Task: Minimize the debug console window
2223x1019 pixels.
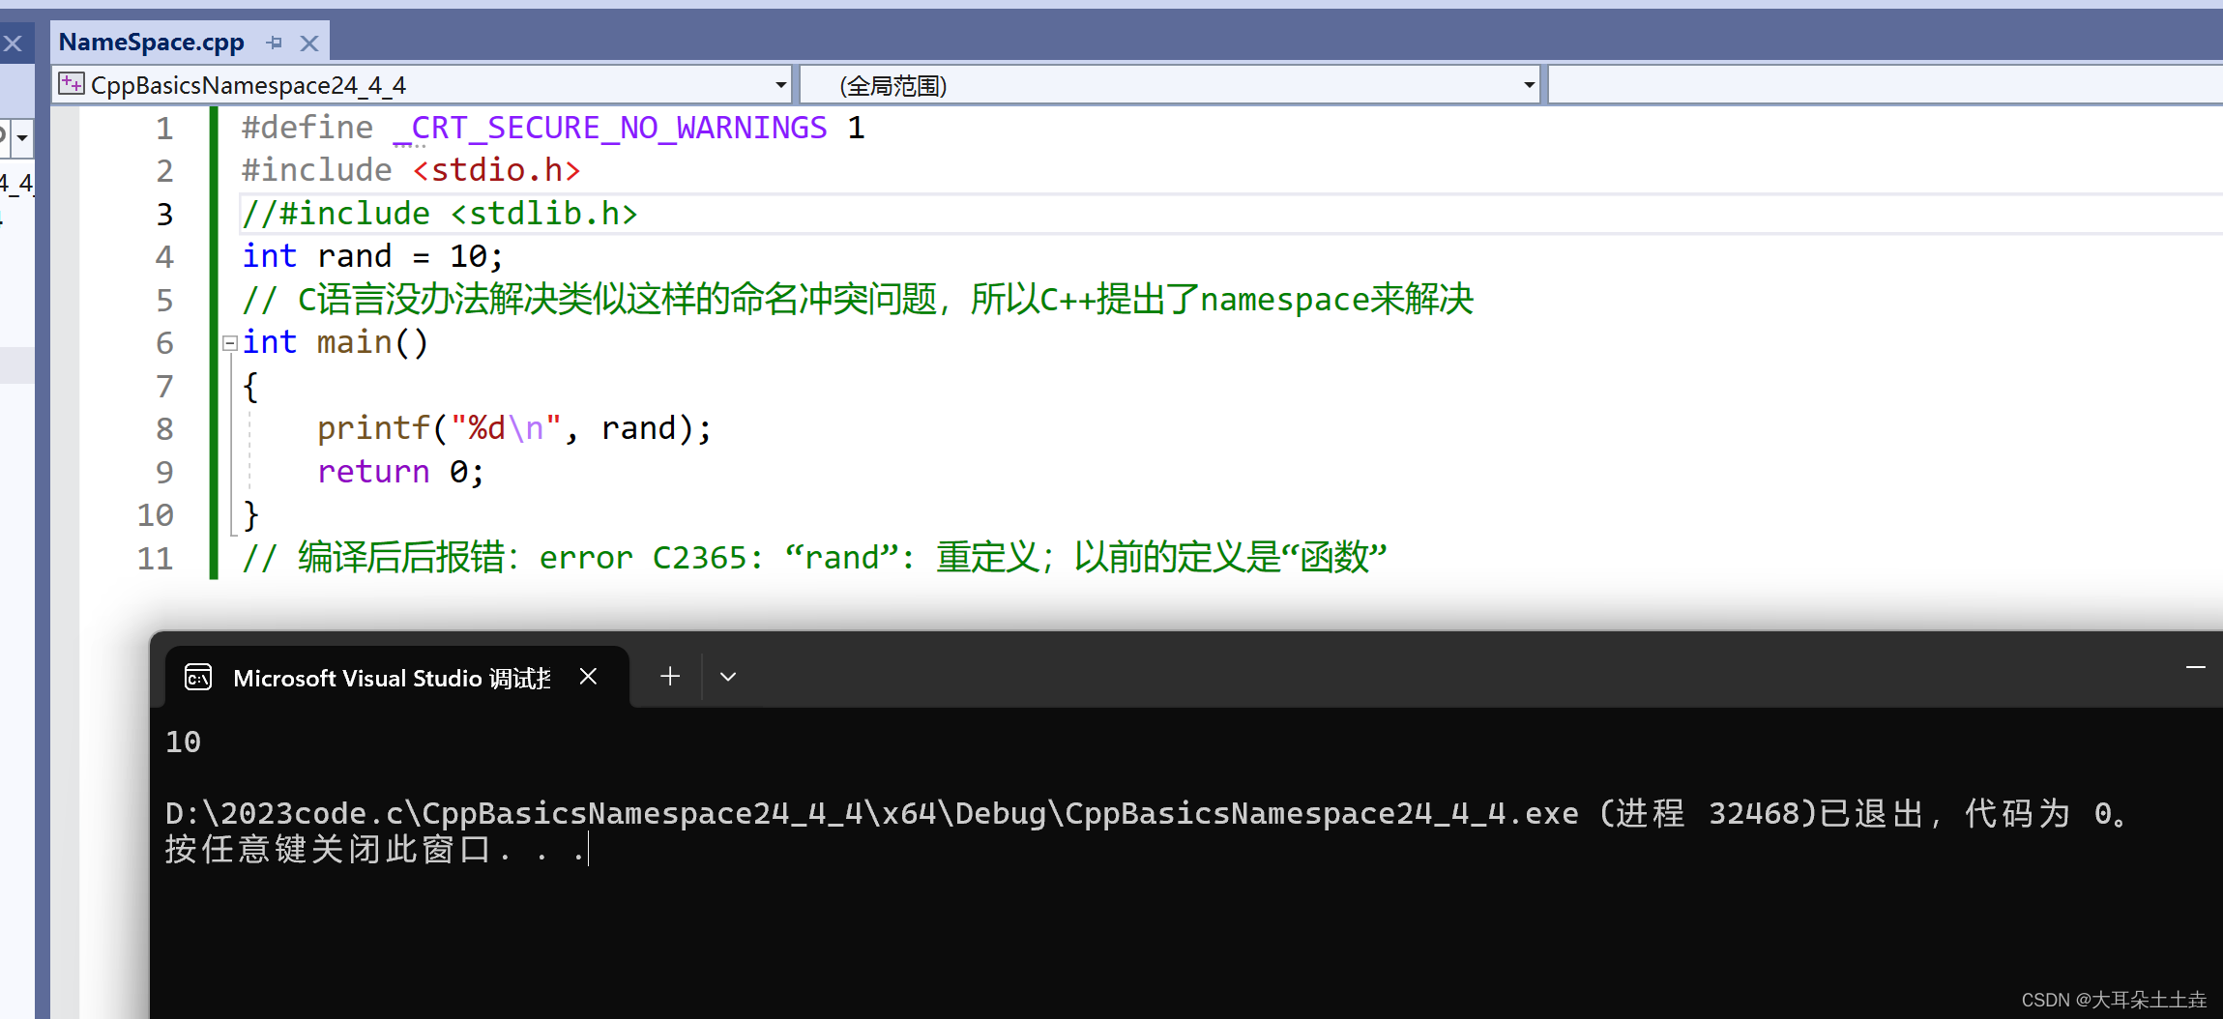Action: click(2196, 667)
